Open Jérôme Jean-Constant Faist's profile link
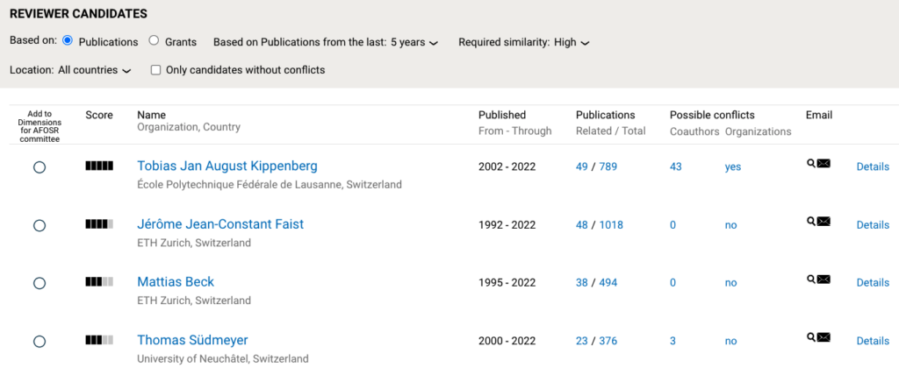This screenshot has height=375, width=899. pyautogui.click(x=220, y=224)
